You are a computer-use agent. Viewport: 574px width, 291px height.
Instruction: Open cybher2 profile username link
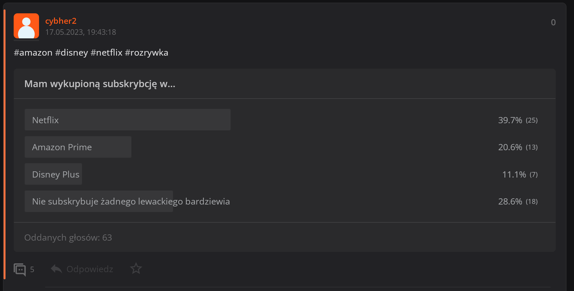(61, 21)
